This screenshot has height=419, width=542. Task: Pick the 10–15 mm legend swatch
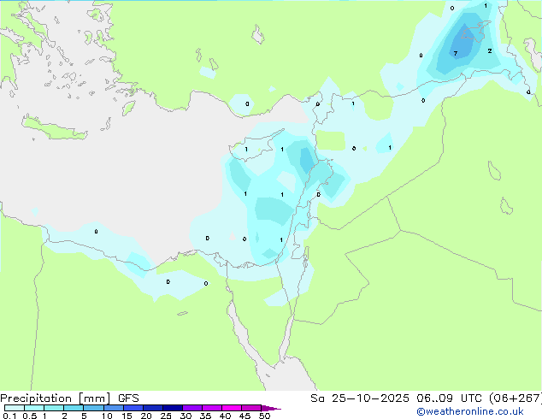(x=113, y=408)
